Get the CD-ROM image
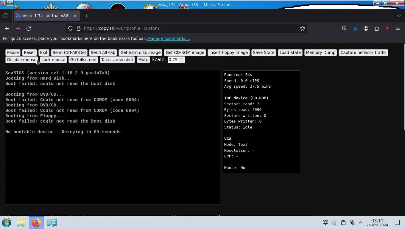Screen dimensions: 405x229 pos(185,52)
